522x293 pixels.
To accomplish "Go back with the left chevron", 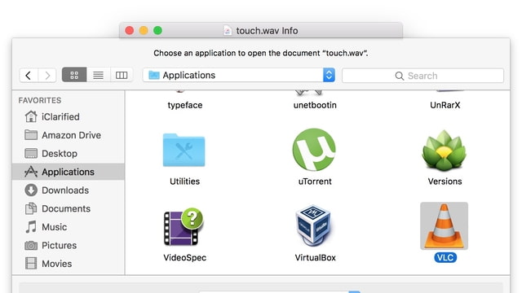I will [x=29, y=76].
